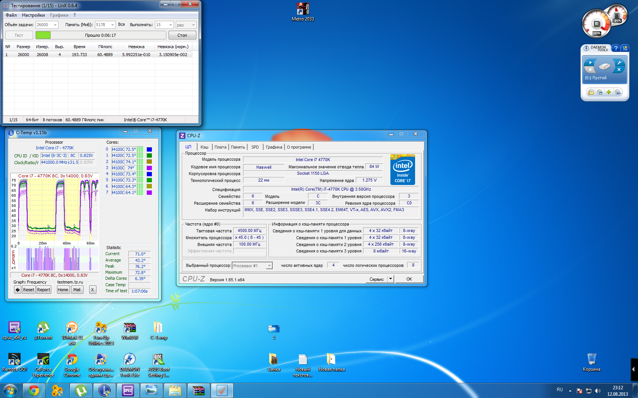Click the green plus icon in DAEMON Tools gadget
The image size is (638, 398).
point(609,92)
